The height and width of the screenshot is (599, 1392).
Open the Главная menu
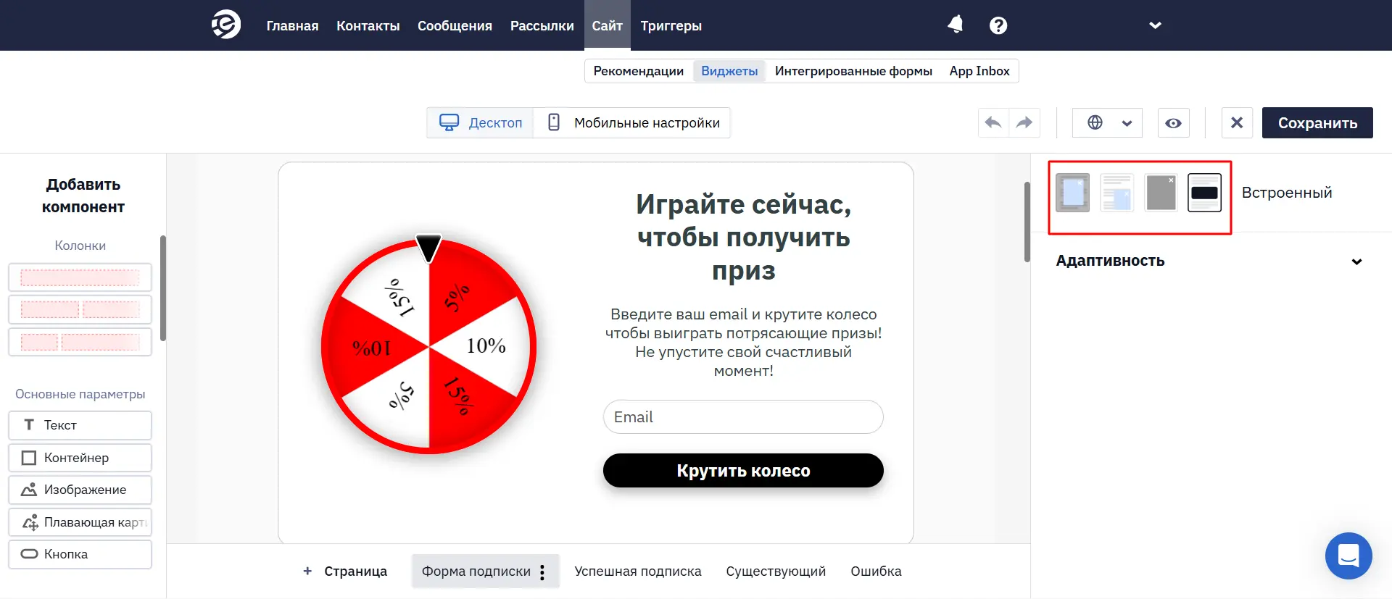(292, 25)
